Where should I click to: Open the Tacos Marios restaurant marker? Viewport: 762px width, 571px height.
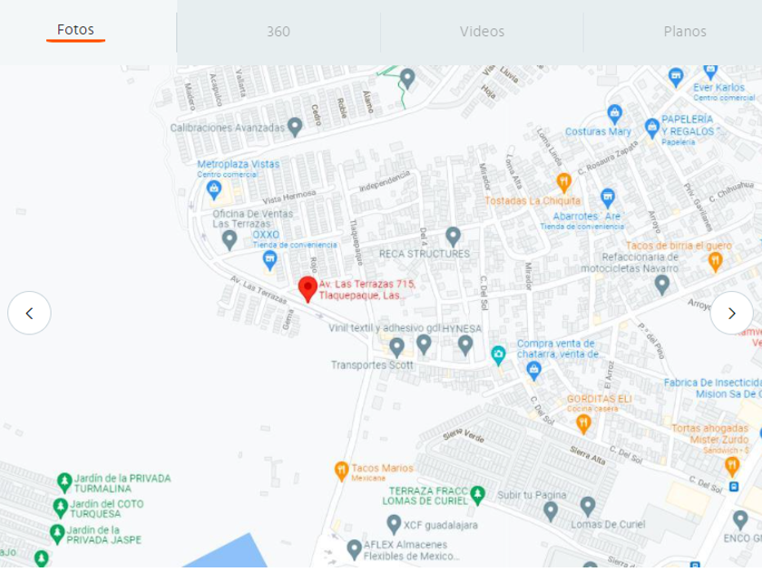tap(342, 471)
